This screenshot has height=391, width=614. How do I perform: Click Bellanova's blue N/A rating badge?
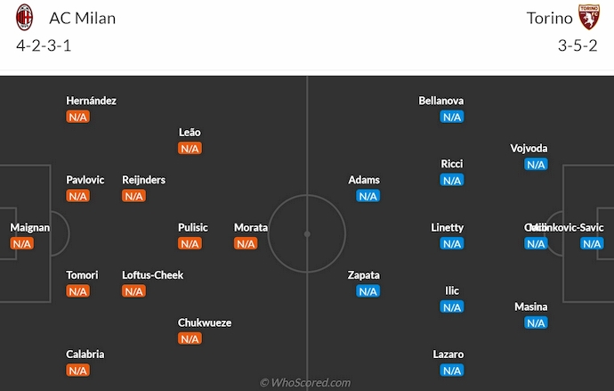[x=452, y=117]
